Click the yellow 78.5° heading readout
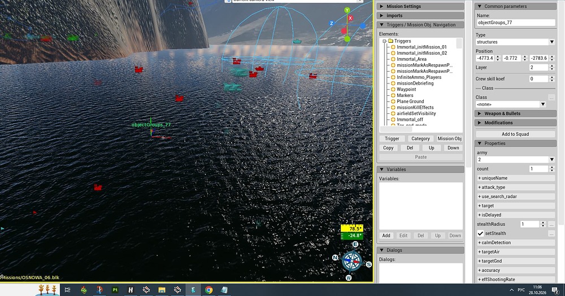Screen dimensions: 565x296 (x=351, y=229)
